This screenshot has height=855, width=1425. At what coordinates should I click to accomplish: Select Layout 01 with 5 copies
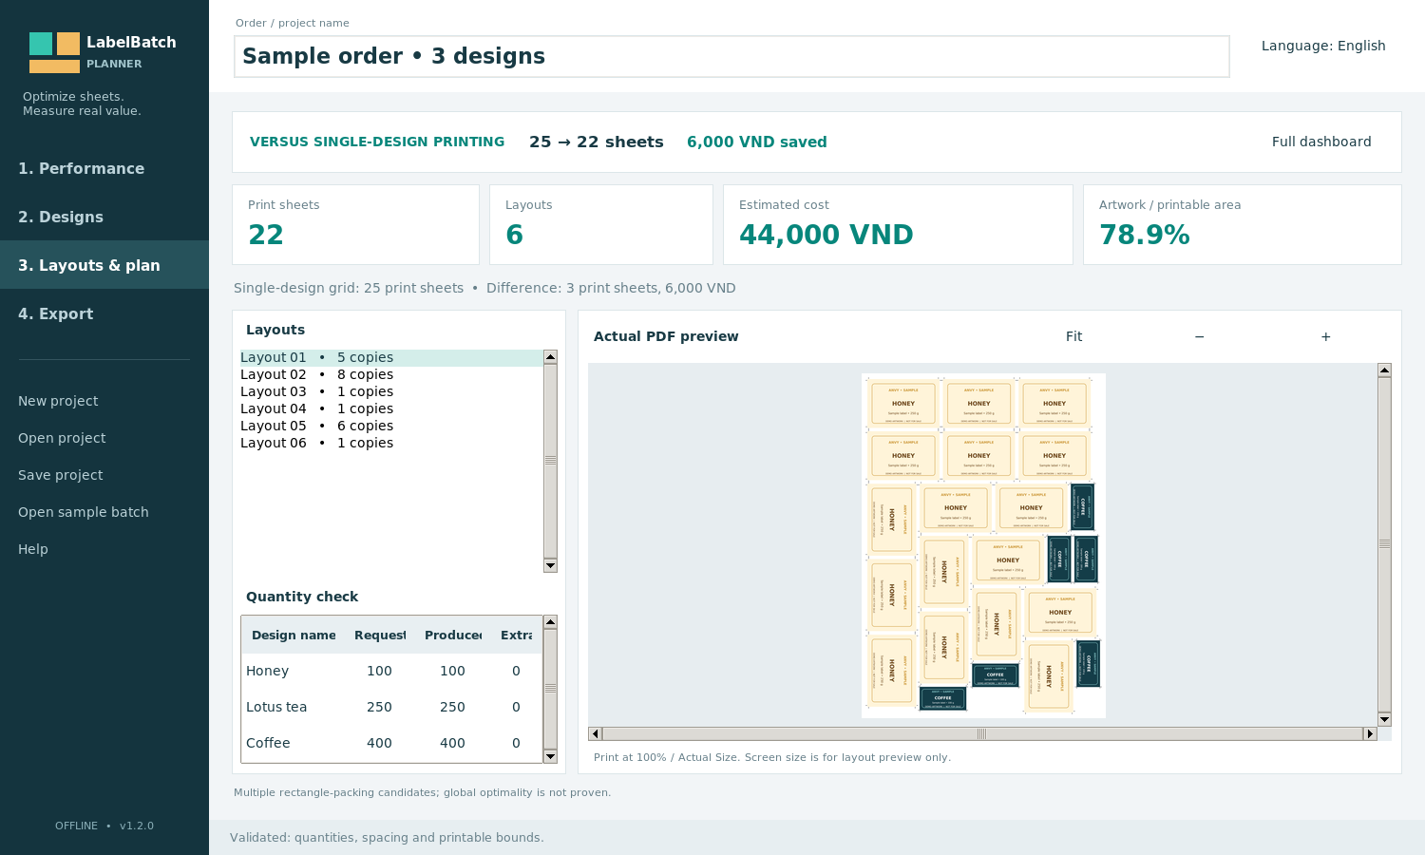[x=391, y=357]
